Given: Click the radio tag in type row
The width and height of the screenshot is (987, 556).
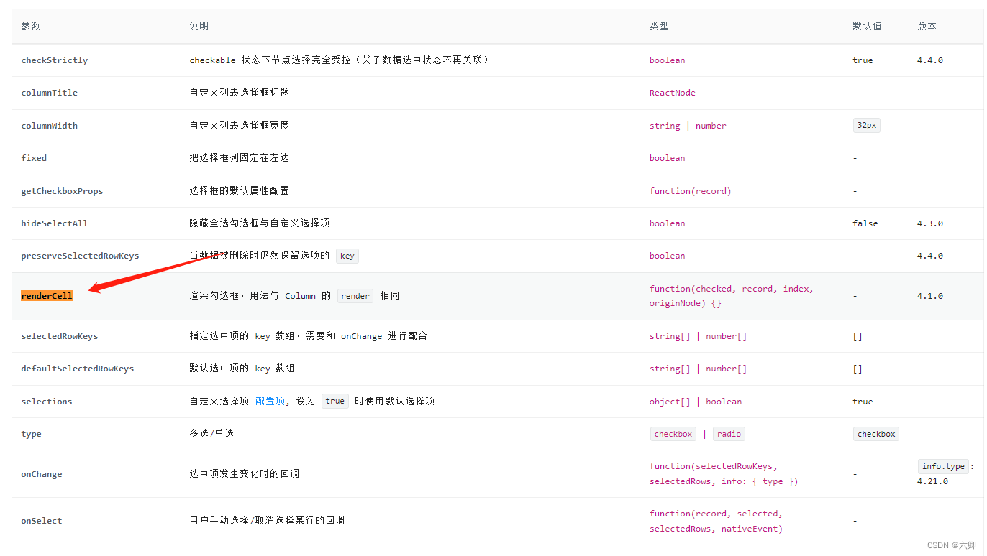Looking at the screenshot, I should (729, 434).
